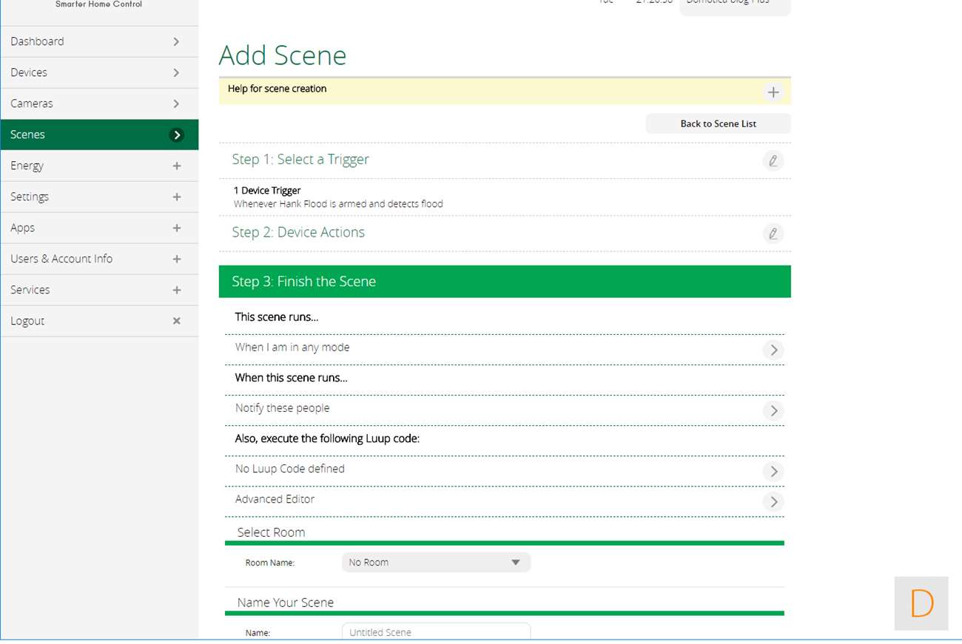
Task: Open the Advanced Editor arrow
Action: point(773,501)
